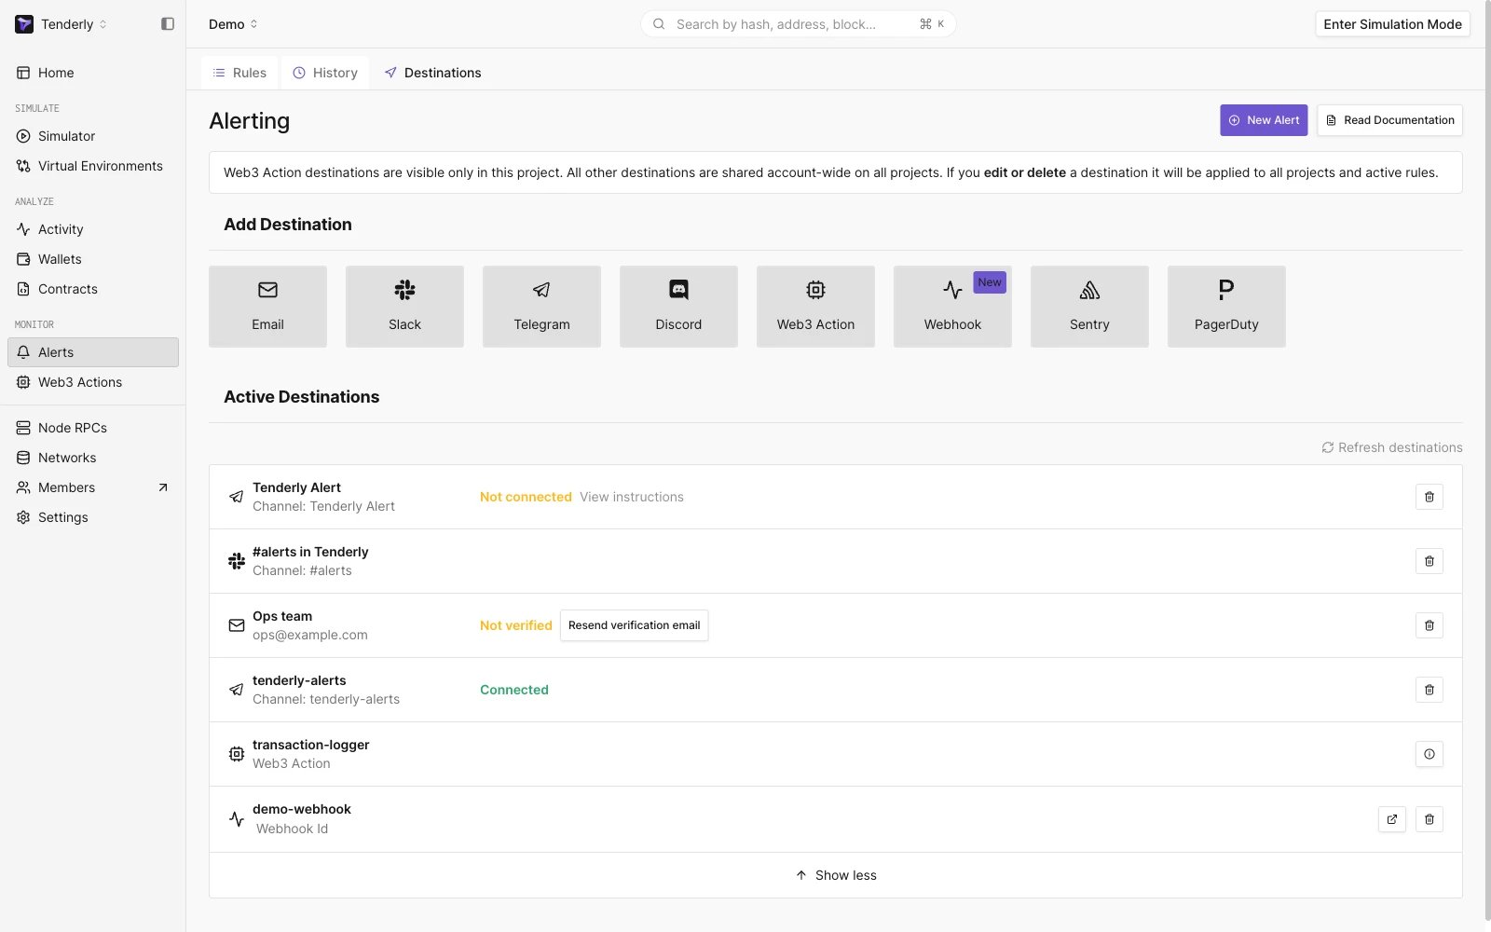The height and width of the screenshot is (932, 1491).
Task: Click the Not connected status text
Action: 526,497
